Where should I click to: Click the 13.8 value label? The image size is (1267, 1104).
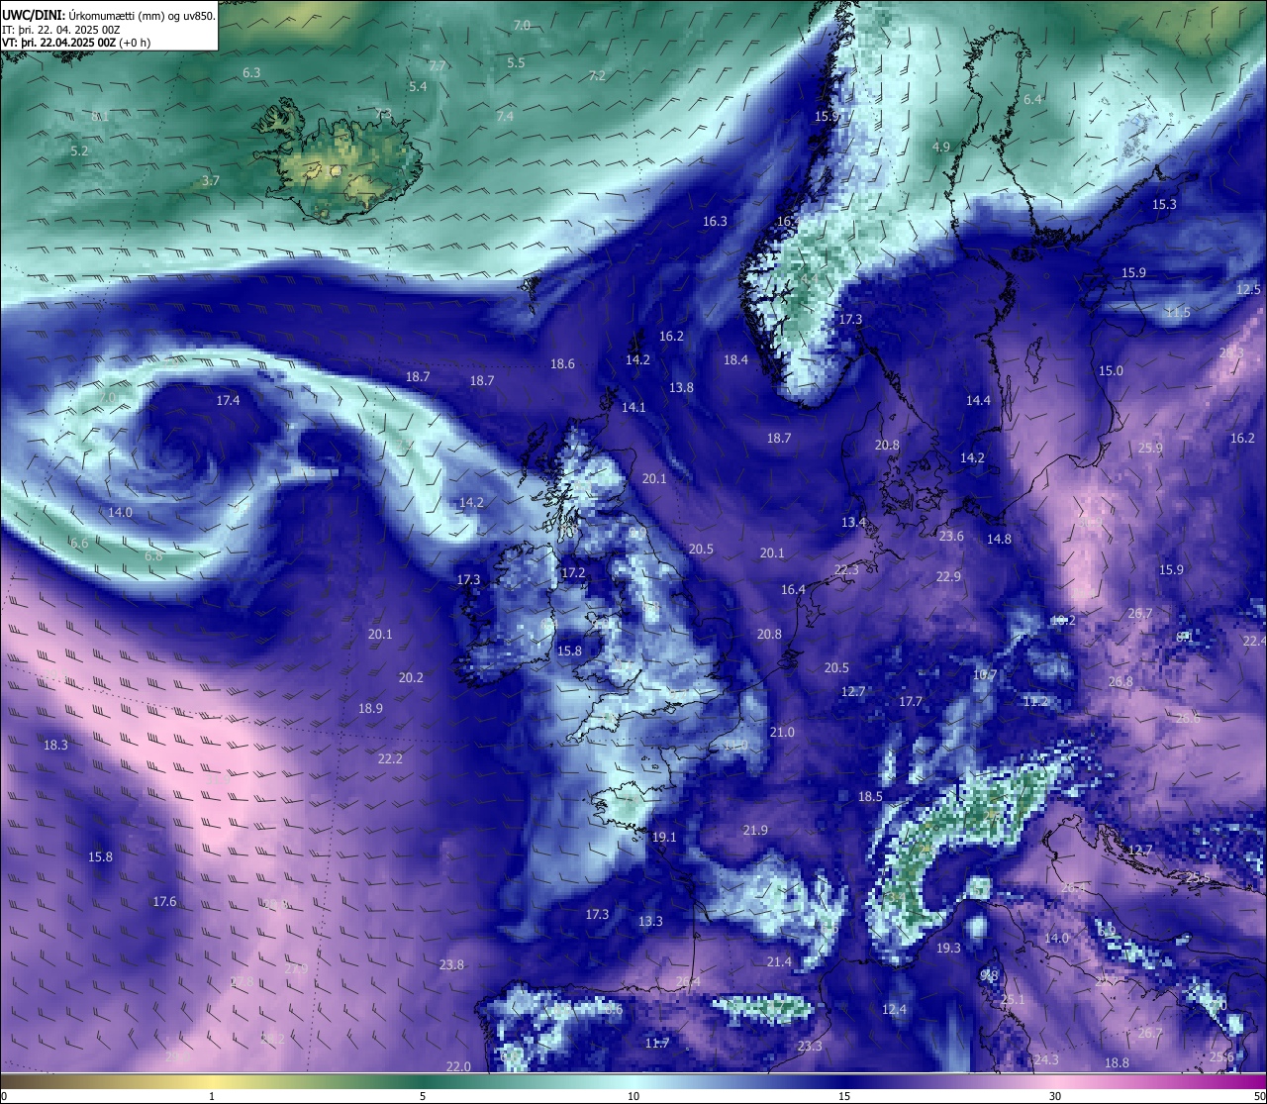coord(681,388)
